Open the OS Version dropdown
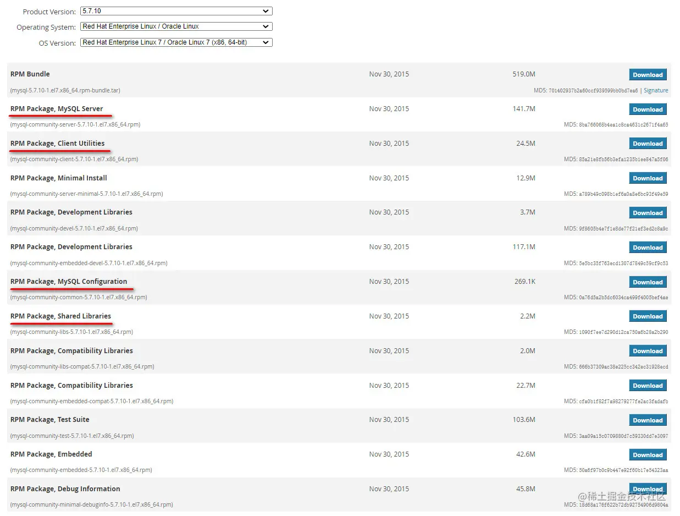Viewport: 680px width, 516px height. 176,42
